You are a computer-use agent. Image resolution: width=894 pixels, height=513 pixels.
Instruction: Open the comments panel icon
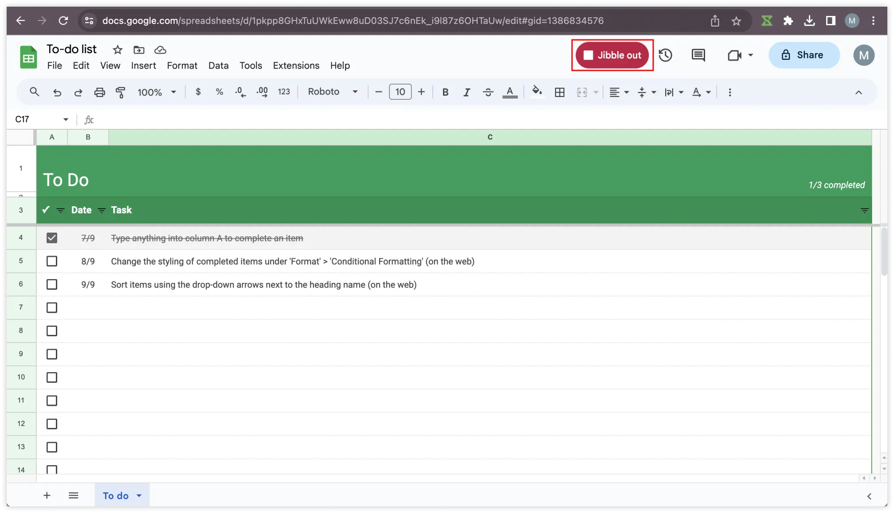coord(698,55)
